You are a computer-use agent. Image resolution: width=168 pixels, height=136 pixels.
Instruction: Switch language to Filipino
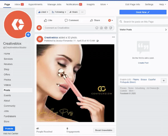pyautogui.click(x=136, y=79)
